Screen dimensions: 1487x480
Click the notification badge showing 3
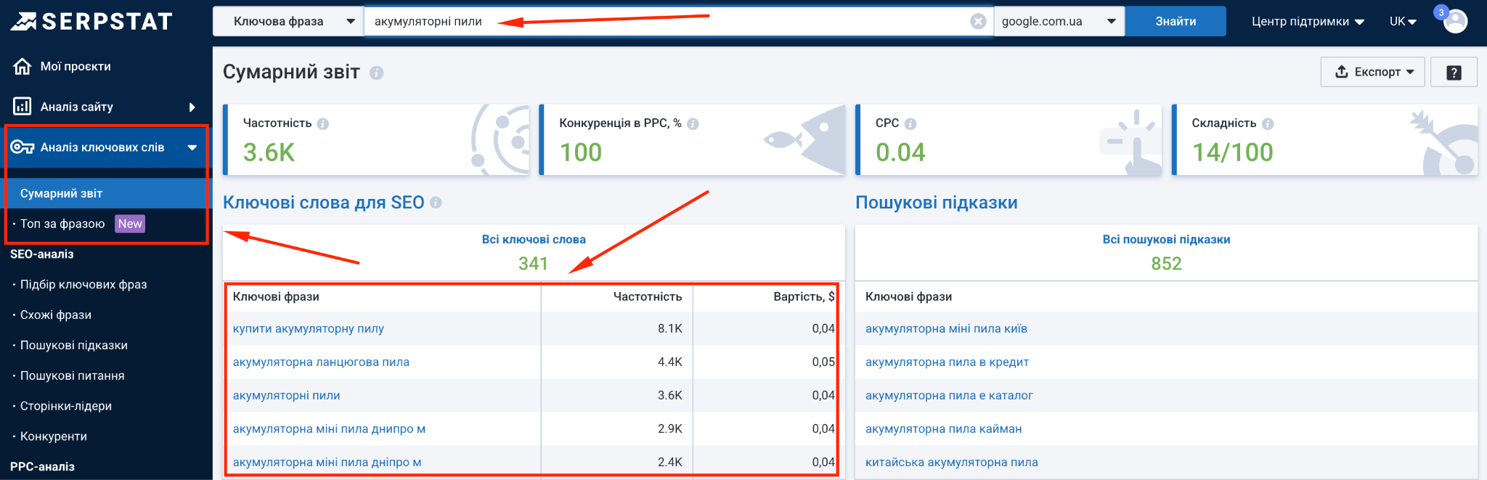1441,12
